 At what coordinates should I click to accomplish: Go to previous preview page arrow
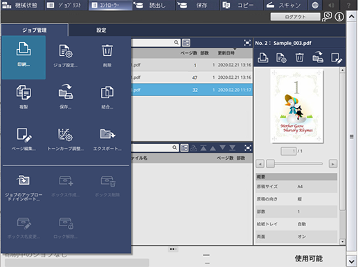[x=260, y=164]
